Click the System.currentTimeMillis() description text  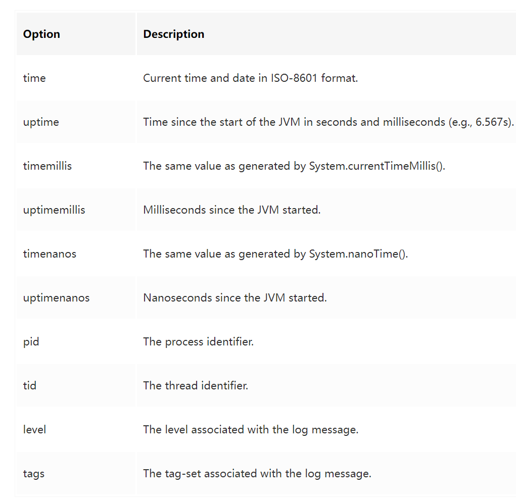pyautogui.click(x=294, y=166)
